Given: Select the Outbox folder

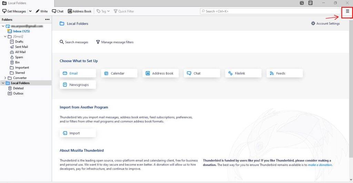Looking at the screenshot, I should [18, 94].
